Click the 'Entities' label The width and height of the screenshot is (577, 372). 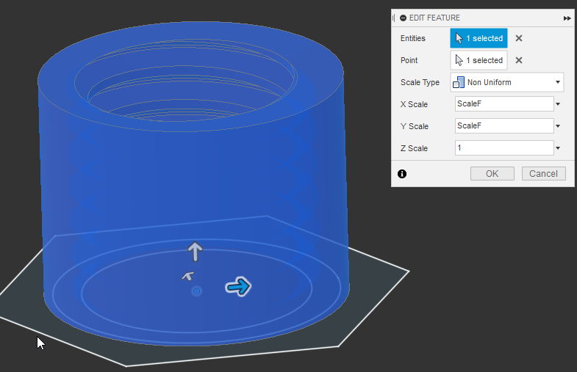pyautogui.click(x=413, y=38)
